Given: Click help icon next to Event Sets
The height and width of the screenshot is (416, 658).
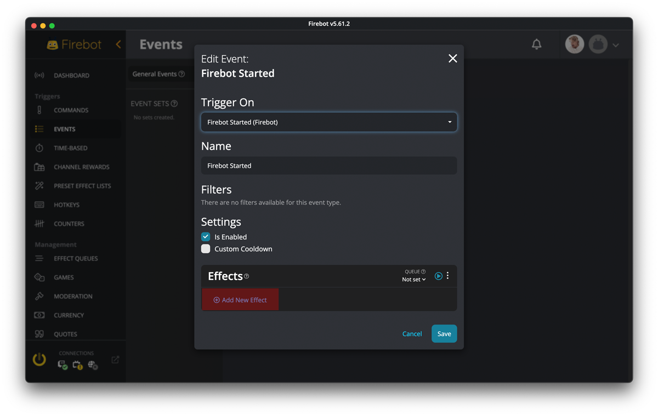Looking at the screenshot, I should click(174, 104).
